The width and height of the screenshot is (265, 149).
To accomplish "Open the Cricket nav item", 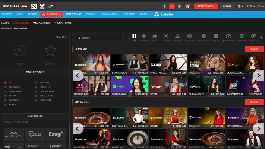I will [x=7, y=15].
